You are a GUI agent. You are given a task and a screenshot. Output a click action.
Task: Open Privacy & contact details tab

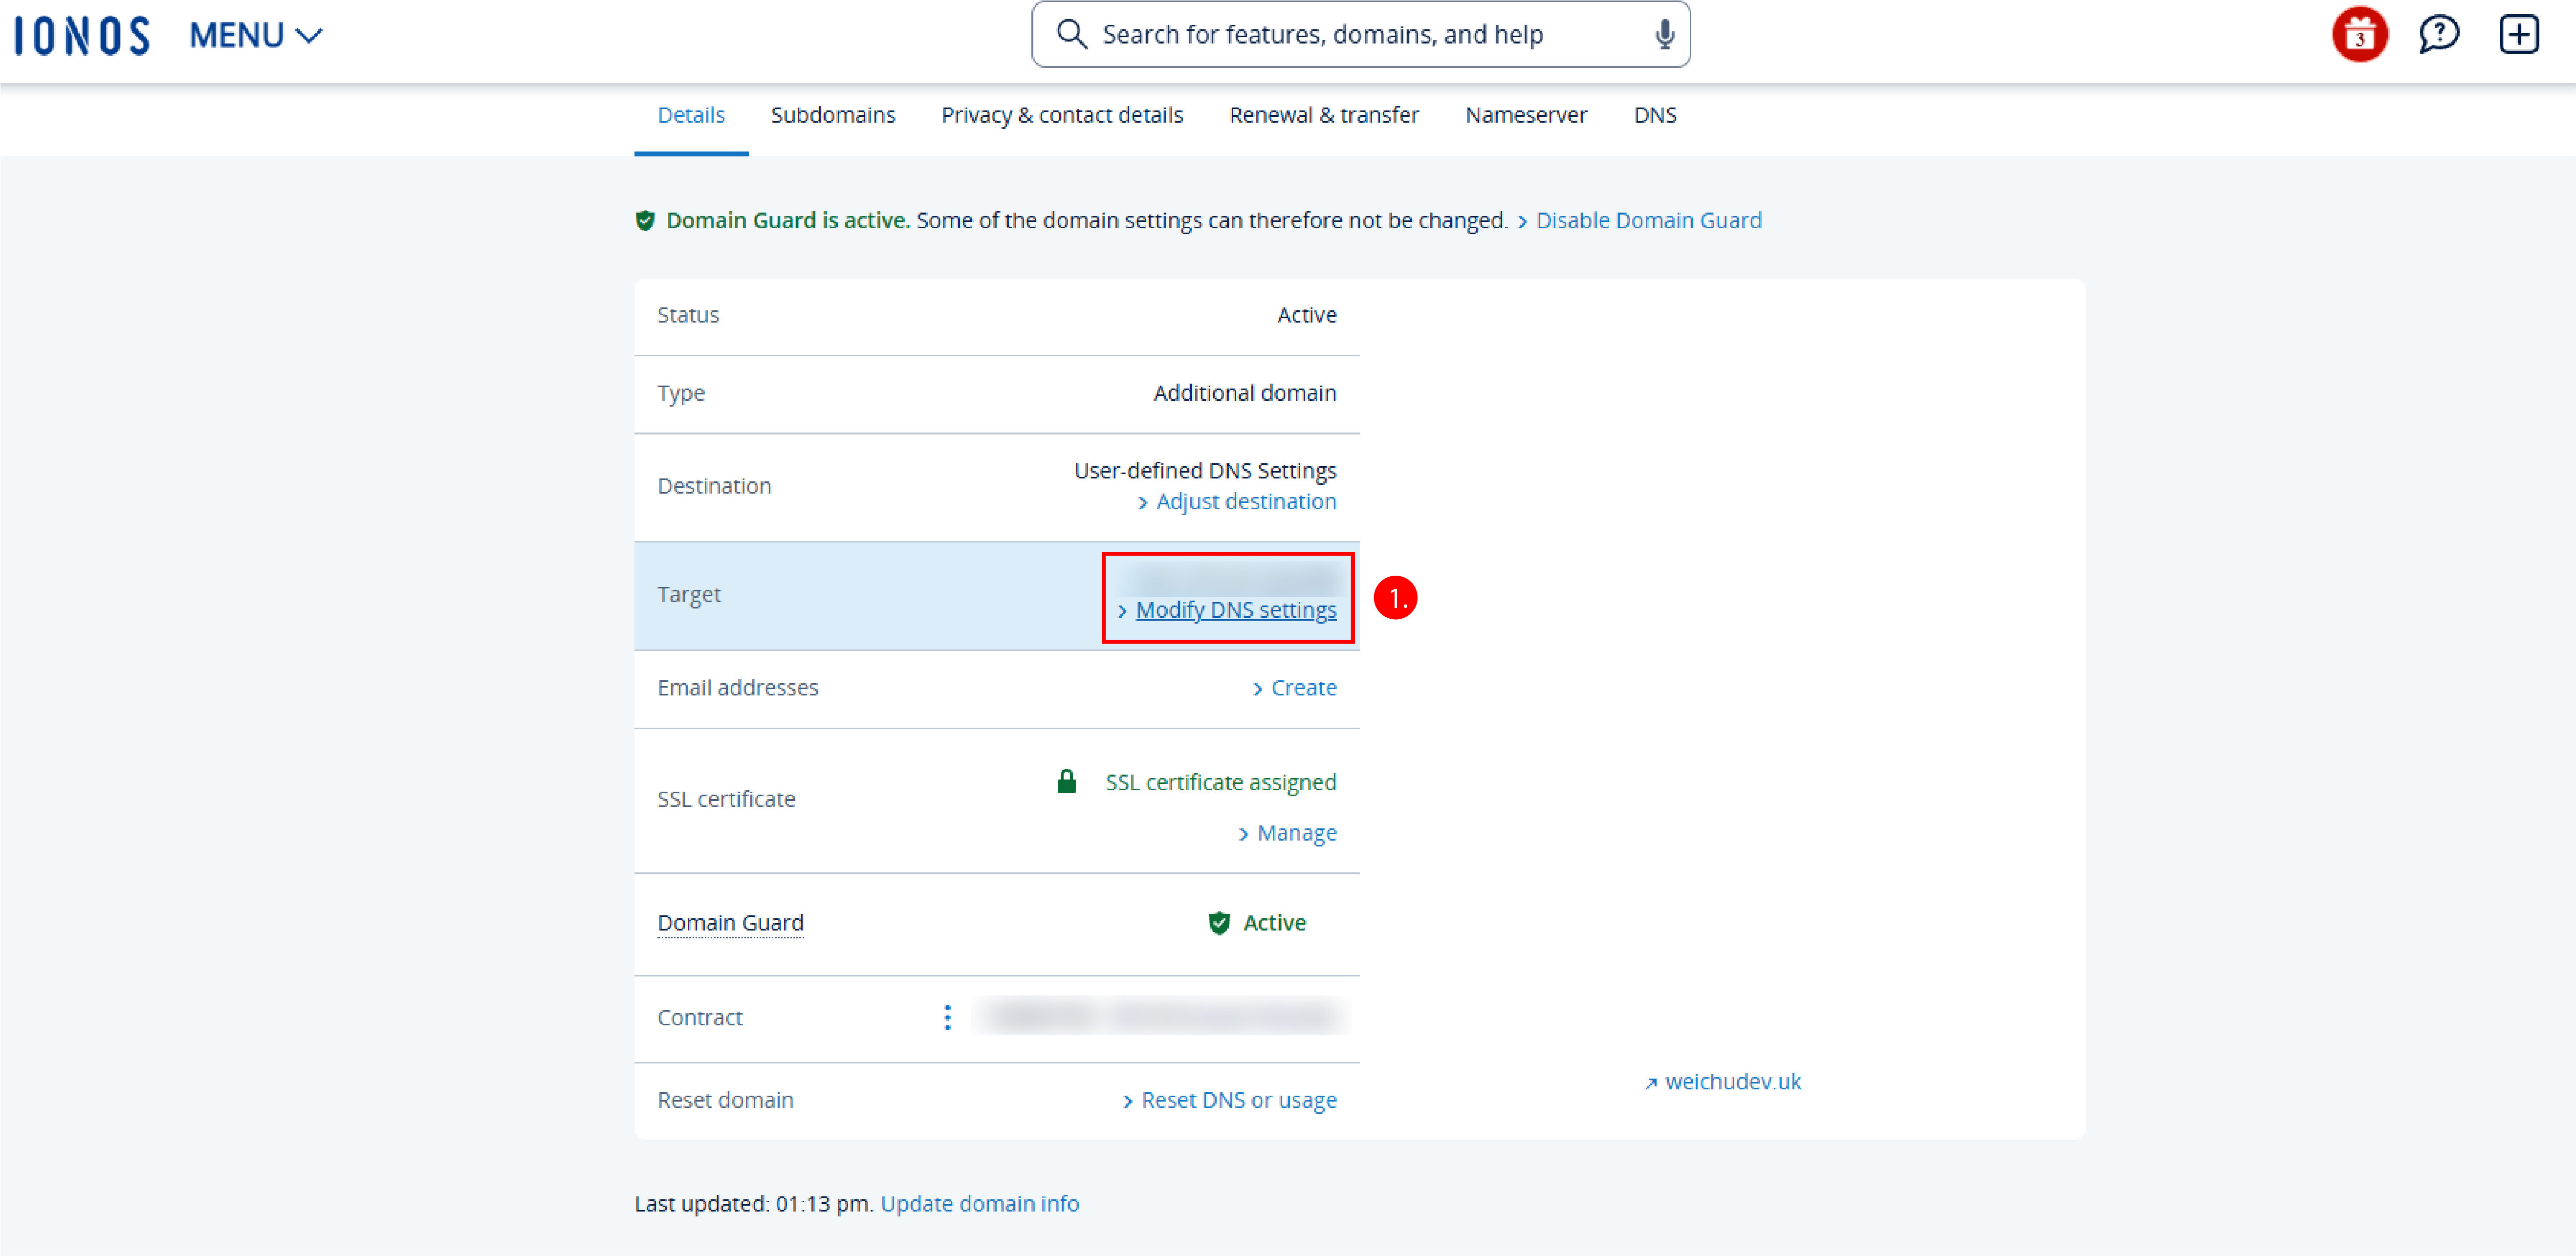[x=1061, y=115]
